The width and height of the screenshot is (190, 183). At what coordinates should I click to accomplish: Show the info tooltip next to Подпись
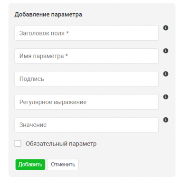pos(166,74)
